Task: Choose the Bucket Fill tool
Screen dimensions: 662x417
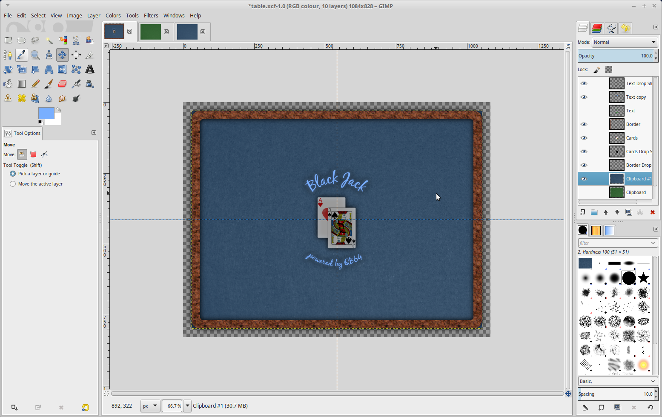Action: click(x=8, y=84)
